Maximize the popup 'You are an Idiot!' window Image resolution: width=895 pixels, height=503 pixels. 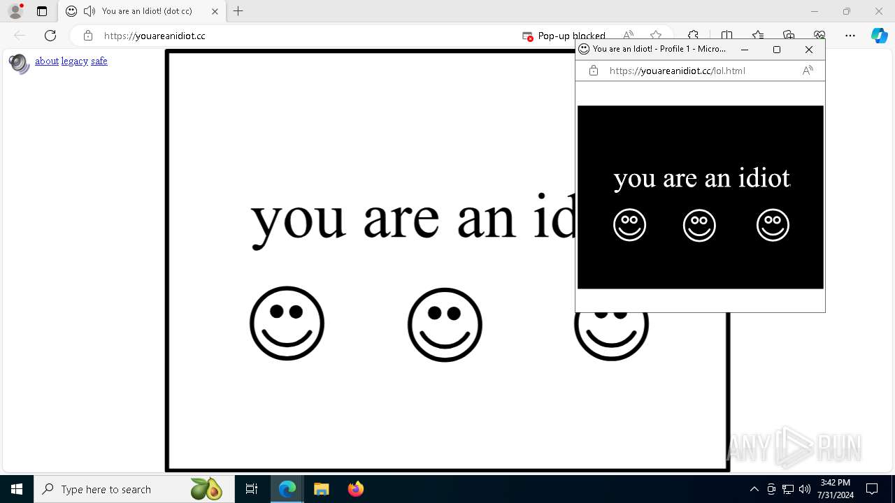777,50
